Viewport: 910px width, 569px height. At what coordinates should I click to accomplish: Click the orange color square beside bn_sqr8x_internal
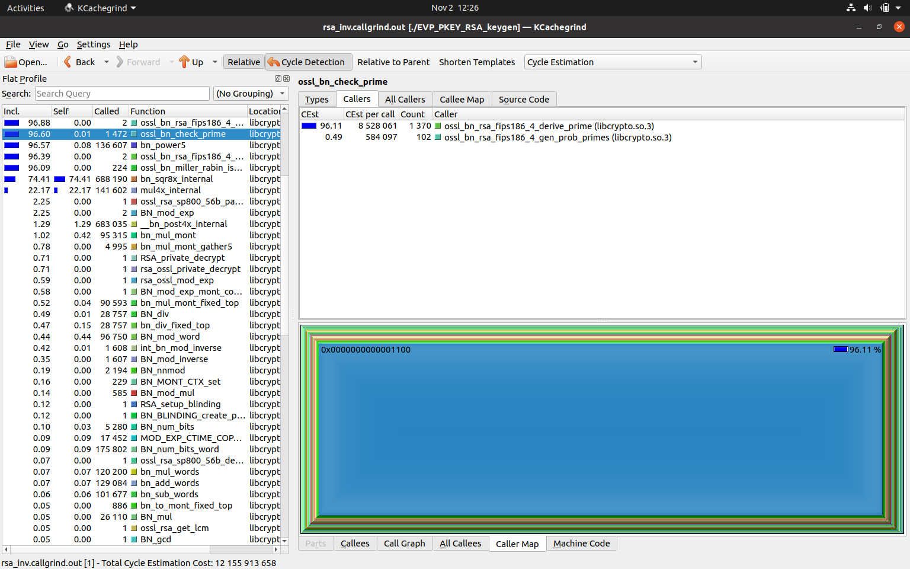click(x=134, y=179)
